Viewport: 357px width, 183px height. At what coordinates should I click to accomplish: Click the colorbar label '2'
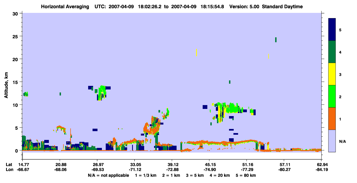340,96
